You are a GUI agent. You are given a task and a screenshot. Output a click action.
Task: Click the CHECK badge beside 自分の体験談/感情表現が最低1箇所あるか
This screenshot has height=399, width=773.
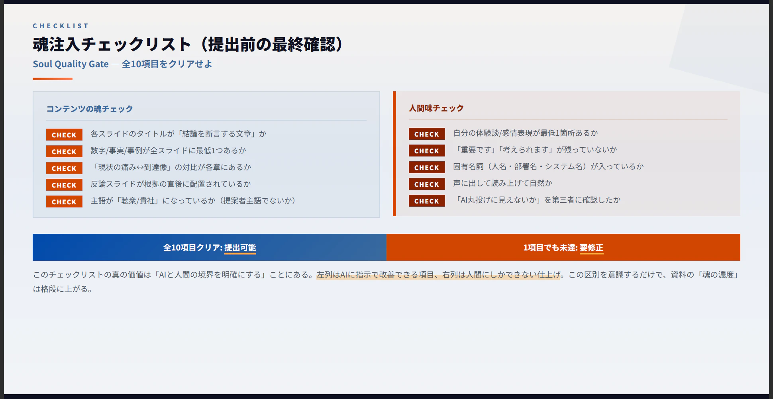427,134
